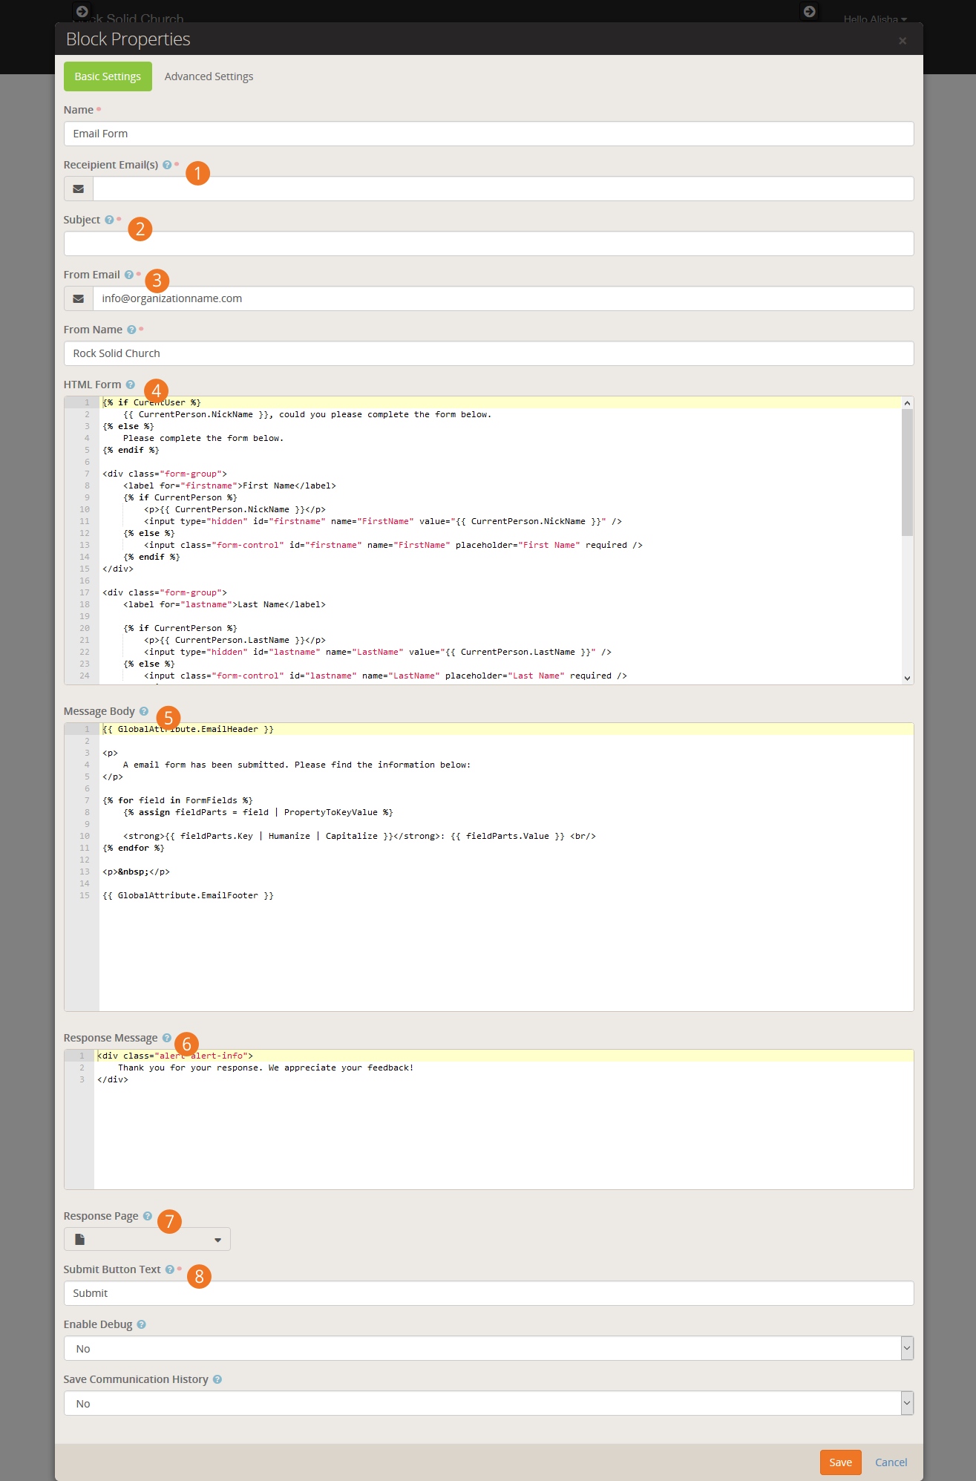Click the Save button
Viewport: 976px width, 1481px height.
[840, 1462]
